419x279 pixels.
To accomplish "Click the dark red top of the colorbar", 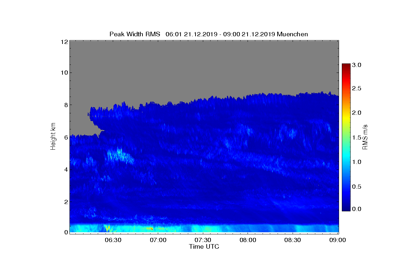I will point(346,66).
